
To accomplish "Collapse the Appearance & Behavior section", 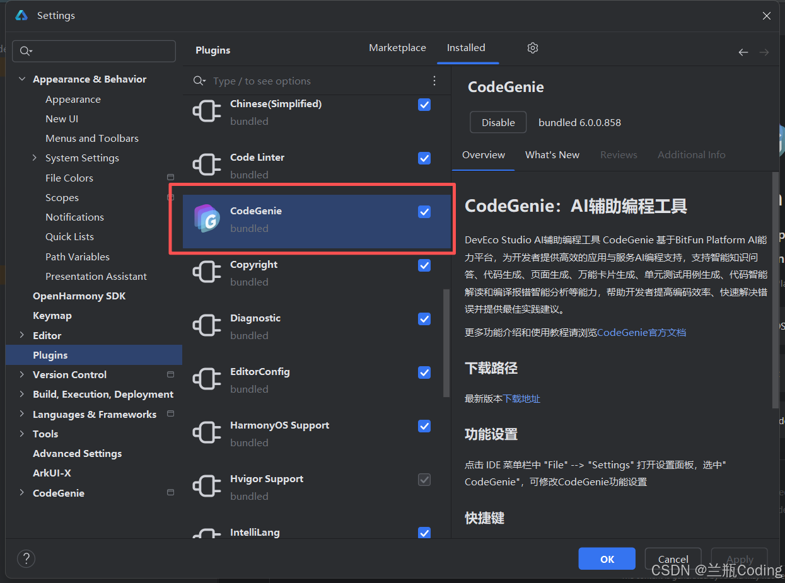I will click(x=22, y=79).
